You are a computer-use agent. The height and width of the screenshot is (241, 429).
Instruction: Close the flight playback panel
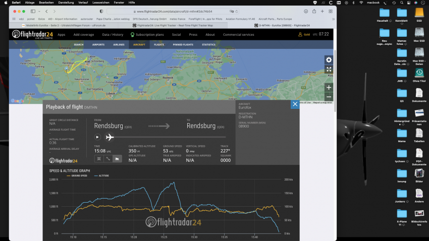[295, 104]
